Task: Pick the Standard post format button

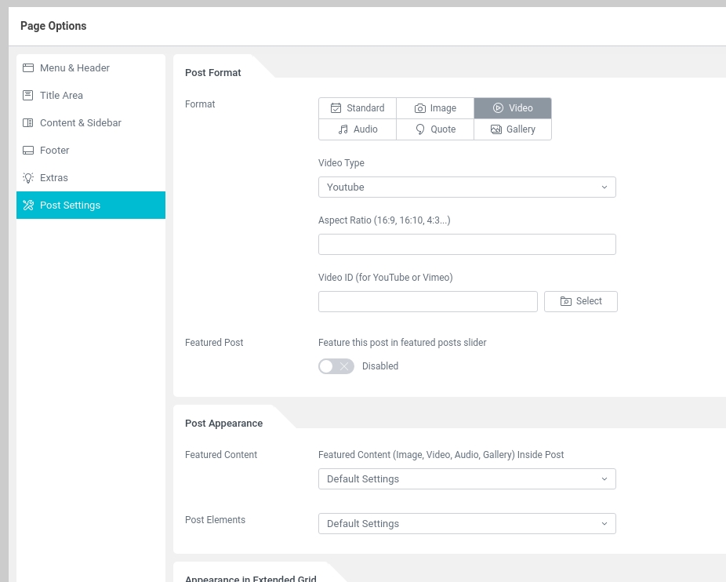Action: point(358,108)
